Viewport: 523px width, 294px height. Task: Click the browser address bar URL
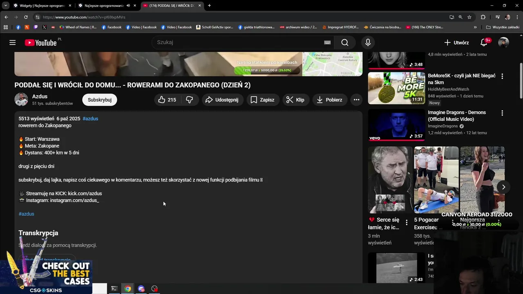[84, 17]
